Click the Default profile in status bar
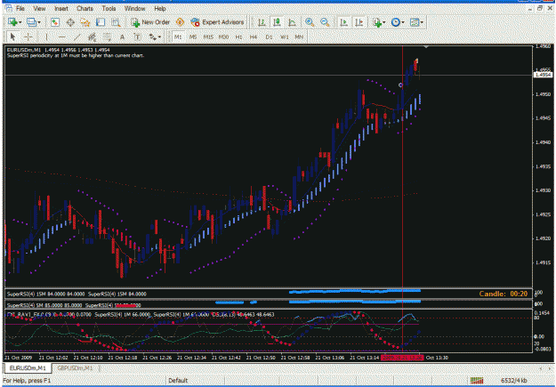This screenshot has width=556, height=387. click(178, 381)
